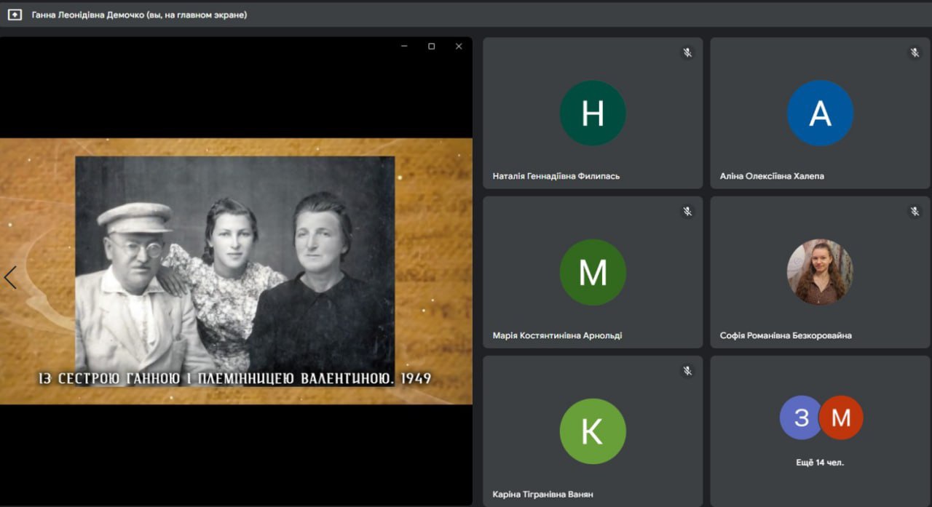Click the screen-share presentation icon at top-left

15,15
